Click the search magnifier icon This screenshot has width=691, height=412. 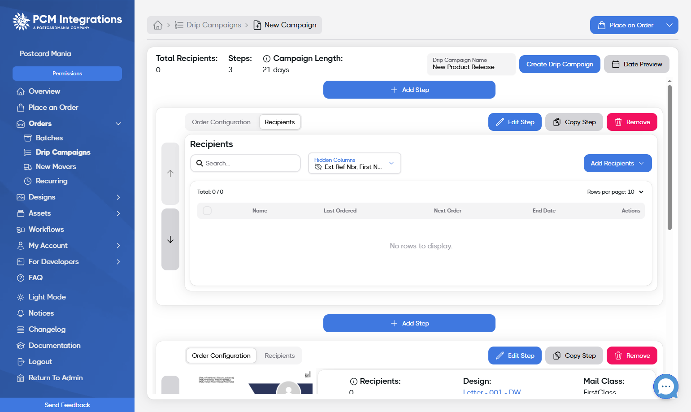click(x=200, y=163)
